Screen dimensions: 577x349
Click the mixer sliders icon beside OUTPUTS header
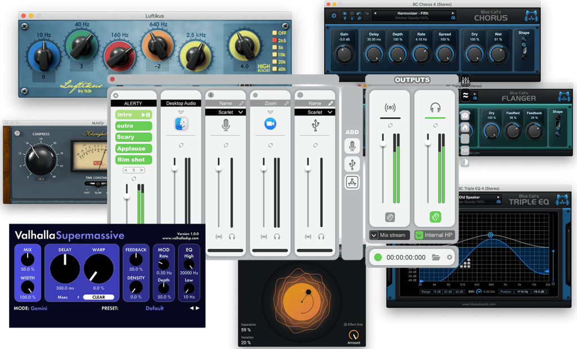(x=465, y=80)
